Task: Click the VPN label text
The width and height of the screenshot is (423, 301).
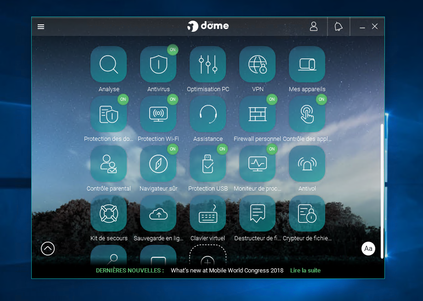Action: [258, 89]
